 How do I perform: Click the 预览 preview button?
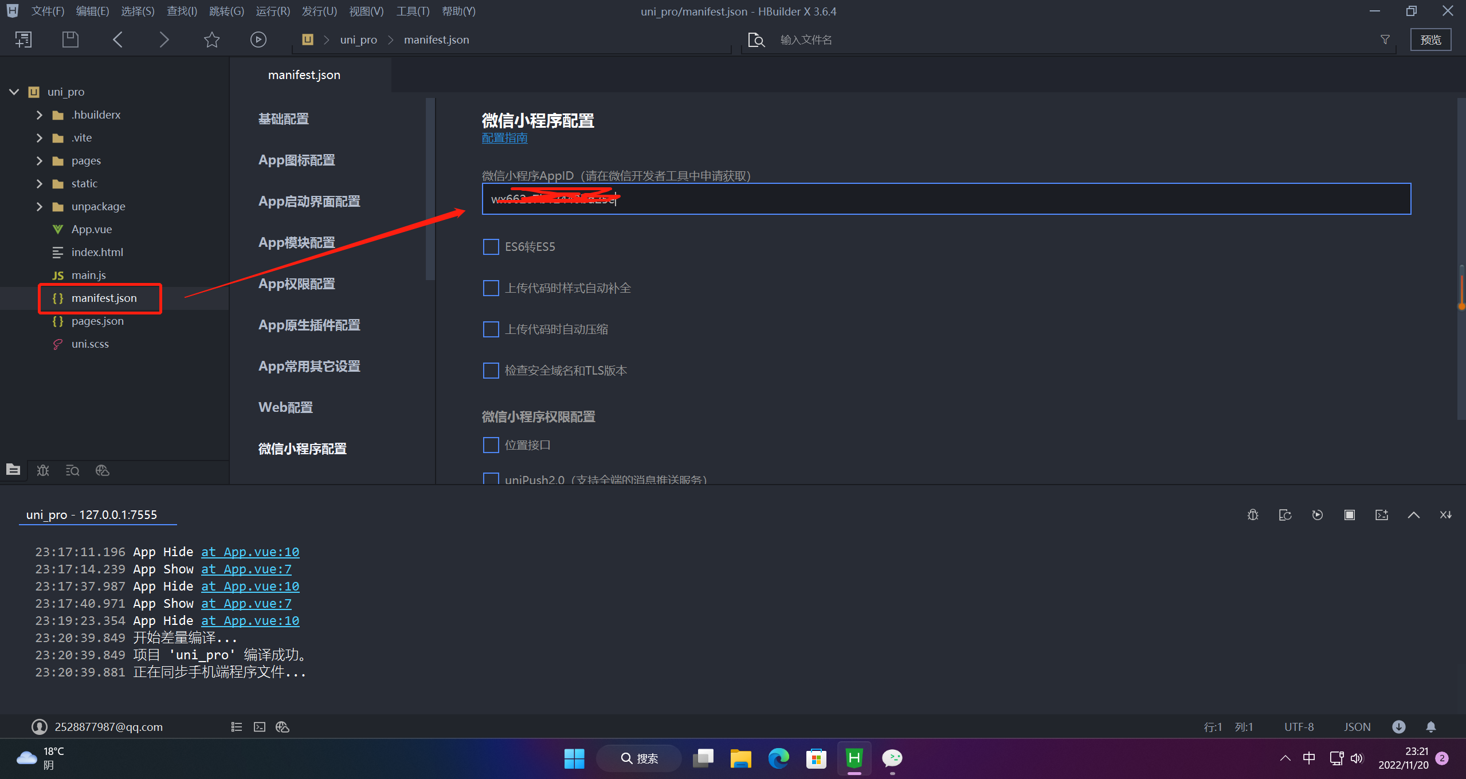[1430, 40]
